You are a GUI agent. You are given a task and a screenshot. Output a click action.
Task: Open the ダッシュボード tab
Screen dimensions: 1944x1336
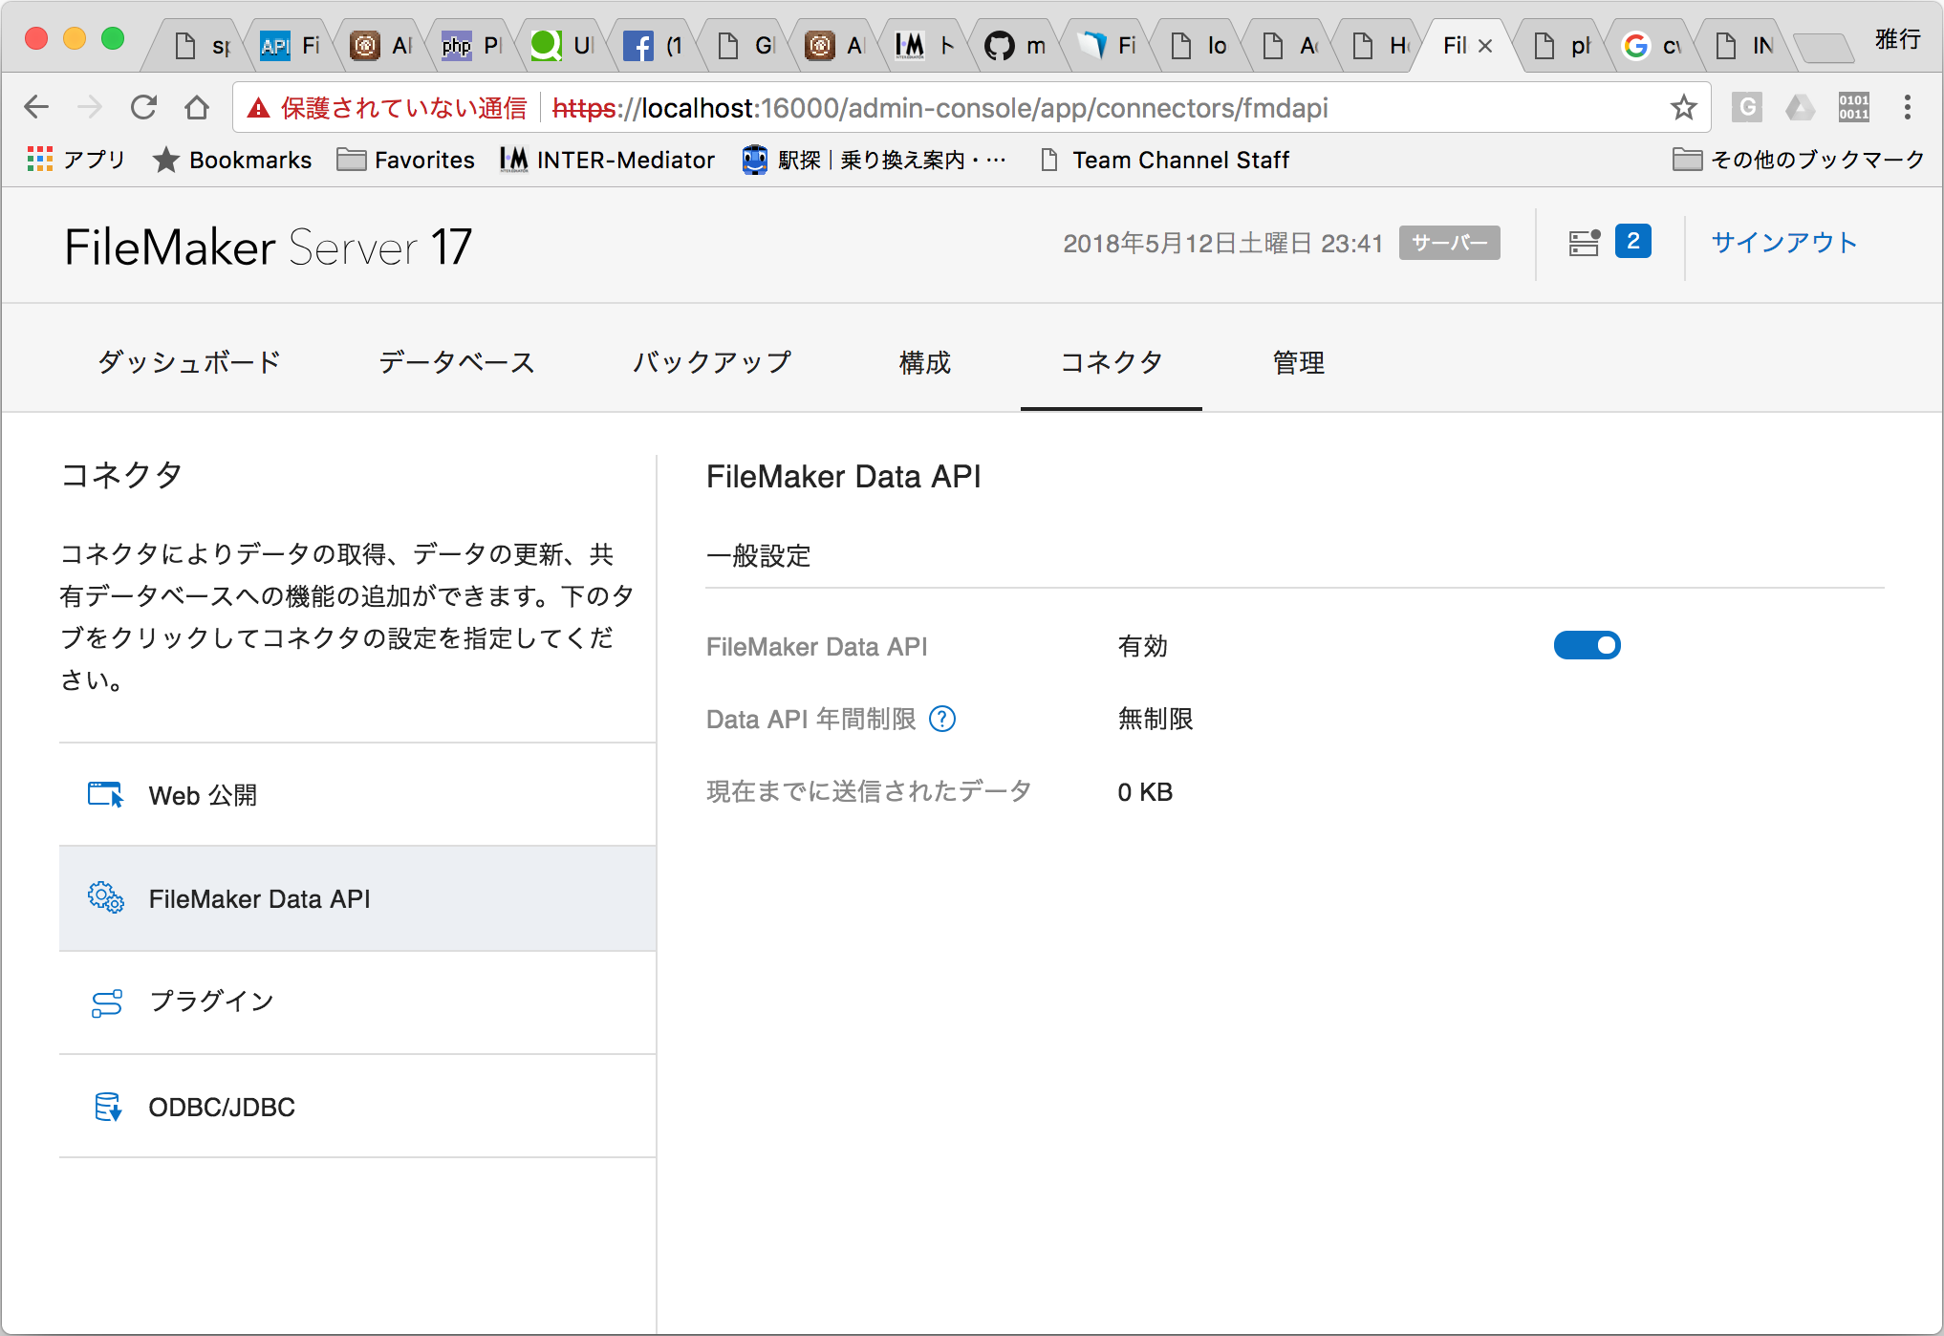(189, 362)
